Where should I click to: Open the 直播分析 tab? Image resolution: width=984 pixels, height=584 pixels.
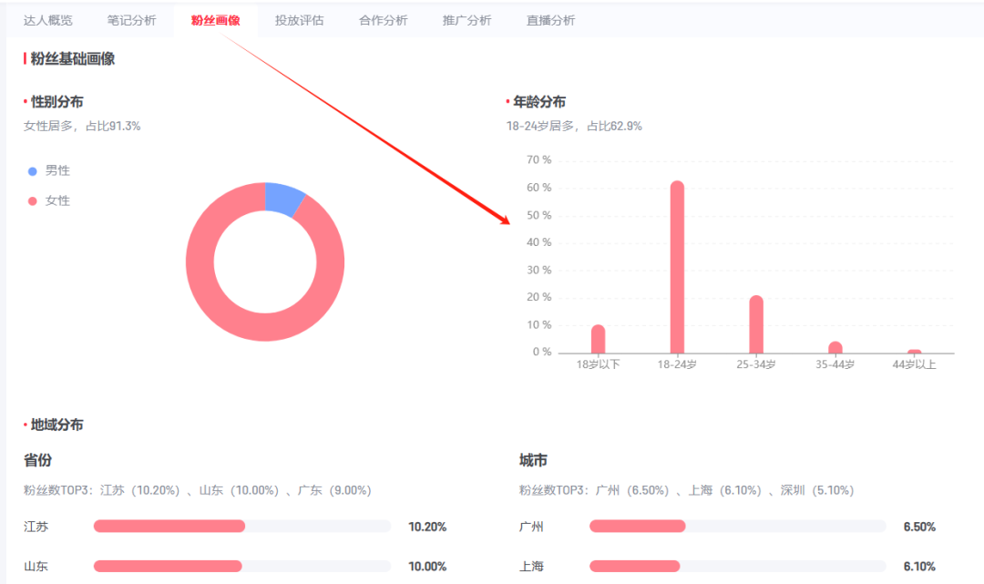pyautogui.click(x=548, y=19)
